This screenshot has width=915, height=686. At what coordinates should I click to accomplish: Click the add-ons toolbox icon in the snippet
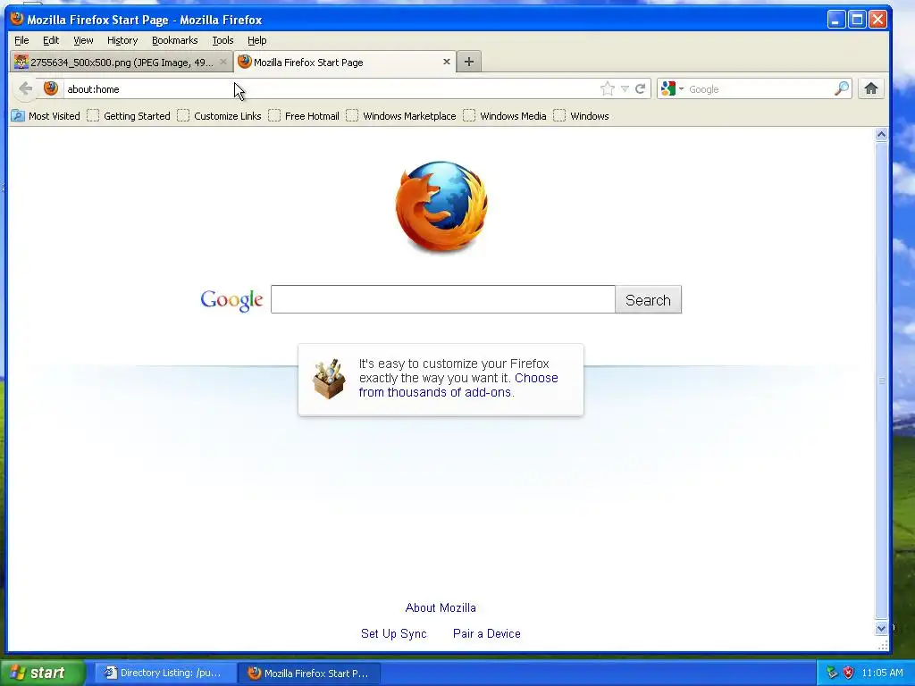click(x=329, y=379)
